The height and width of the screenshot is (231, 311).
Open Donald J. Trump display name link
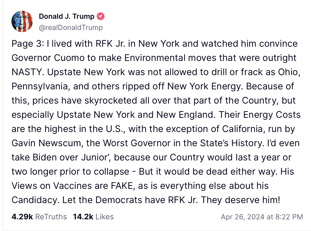[67, 16]
